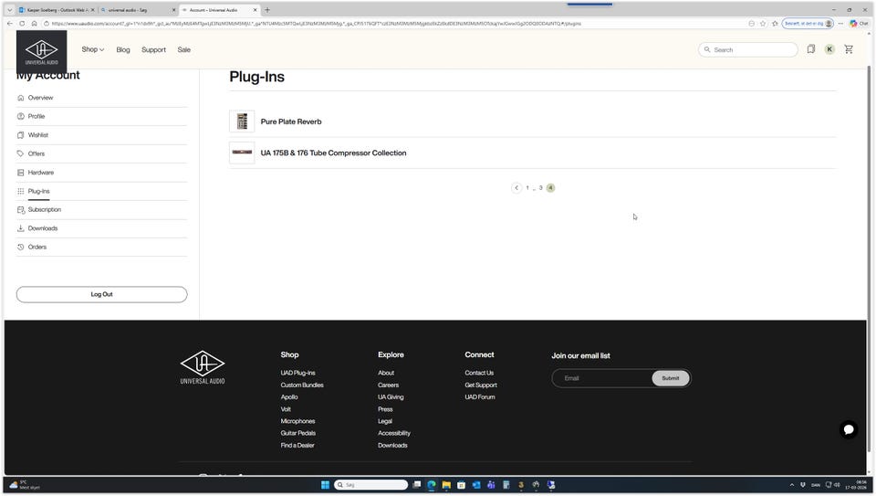Open the Careers footer link
876x496 pixels.
[x=389, y=385]
